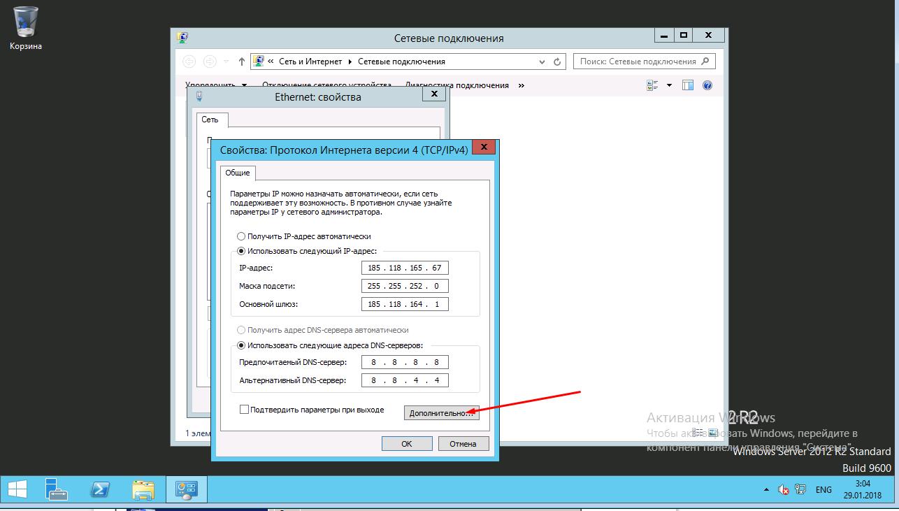Expand toolbar overflow chevron (»)
This screenshot has height=511, width=899.
pyautogui.click(x=522, y=85)
